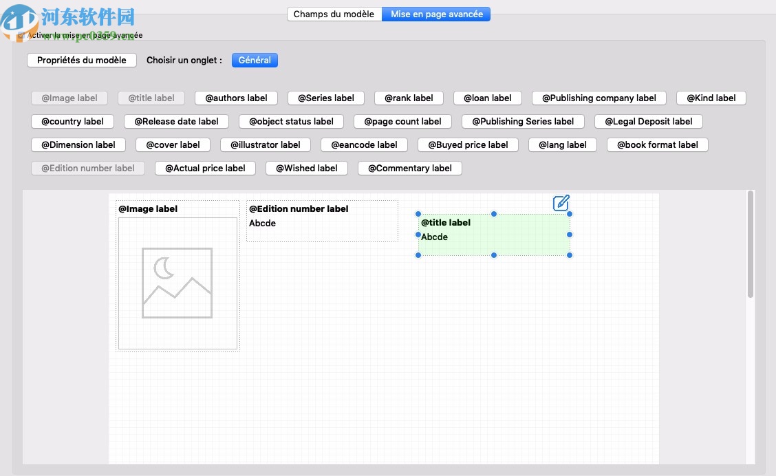Add the @eancode label field

(364, 144)
